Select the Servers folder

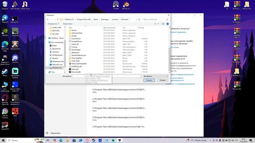74,30
